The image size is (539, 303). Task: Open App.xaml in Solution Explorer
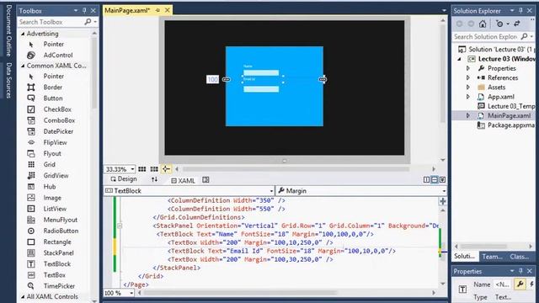(501, 97)
